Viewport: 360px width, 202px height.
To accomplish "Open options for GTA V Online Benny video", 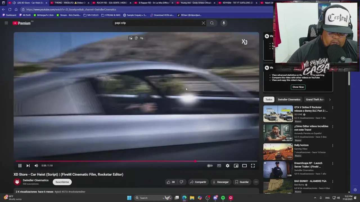I will pyautogui.click(x=333, y=108).
